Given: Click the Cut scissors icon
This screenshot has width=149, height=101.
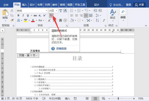Looking at the screenshot, I should (x=12, y=11).
